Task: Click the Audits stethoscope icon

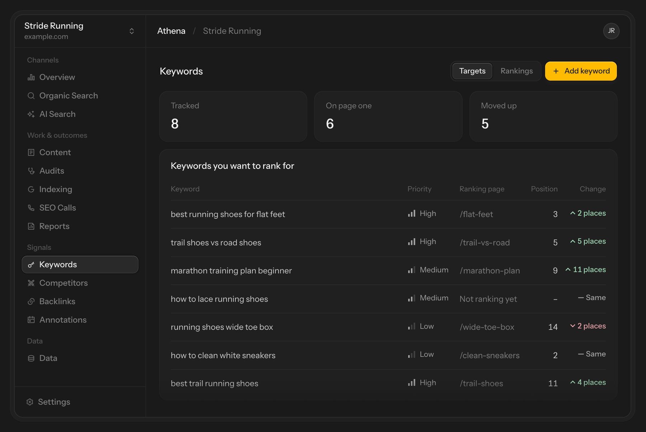Action: click(31, 171)
